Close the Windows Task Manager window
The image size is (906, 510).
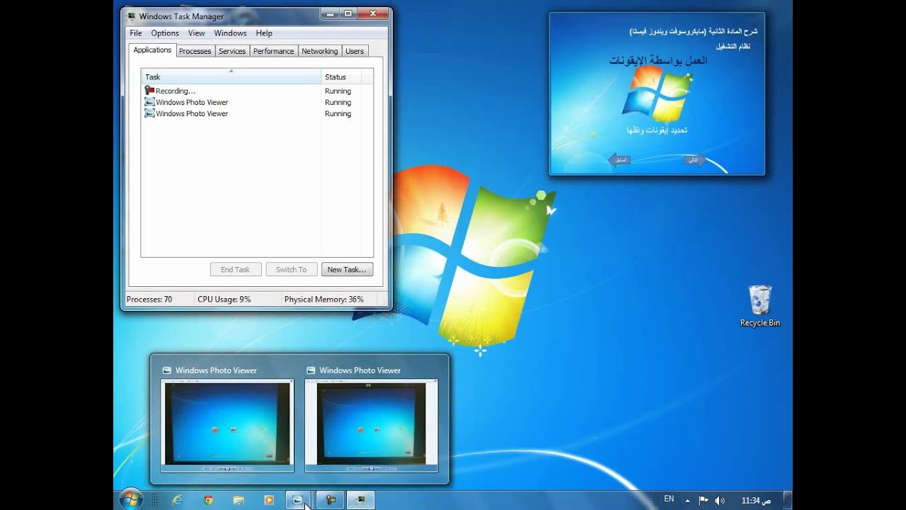(x=372, y=13)
